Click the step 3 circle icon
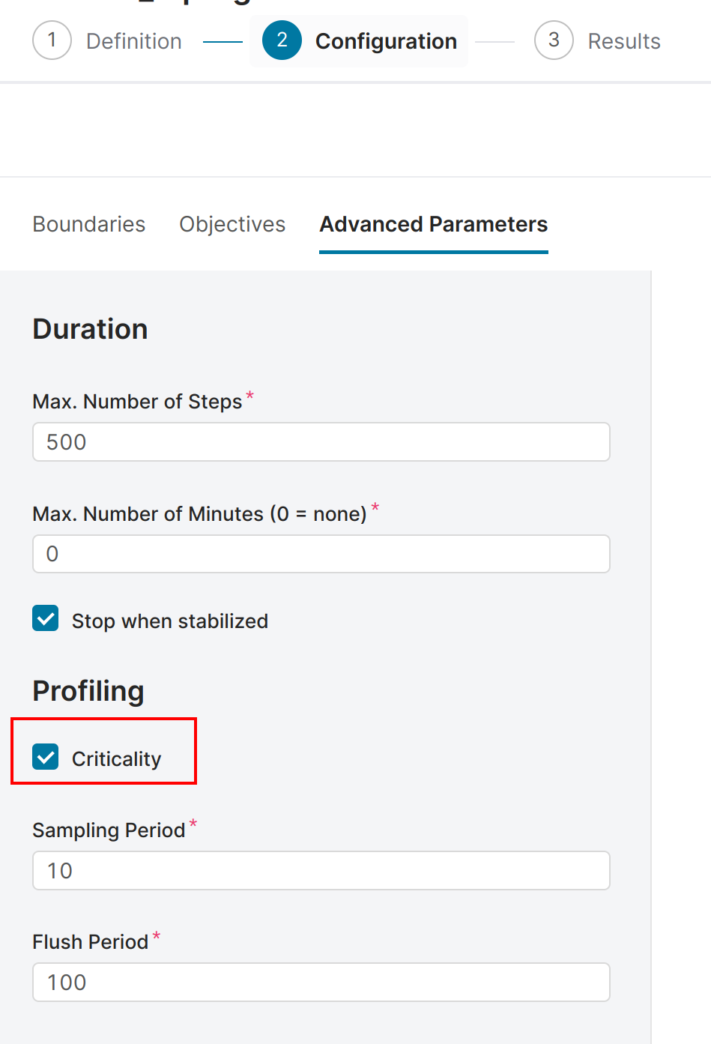 [554, 40]
